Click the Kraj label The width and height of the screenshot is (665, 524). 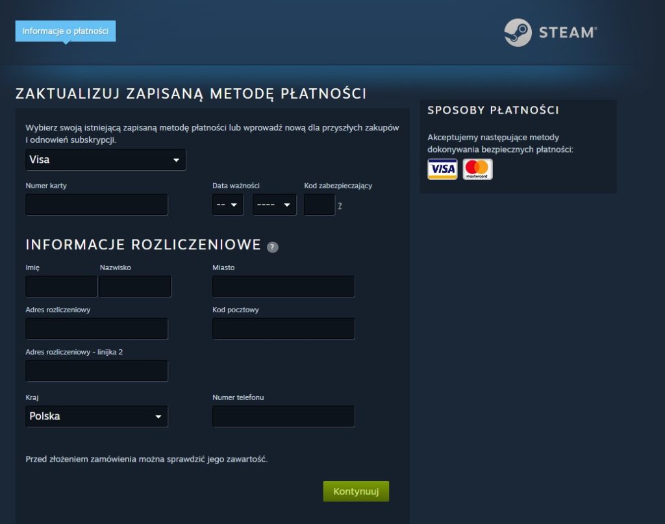coord(32,397)
